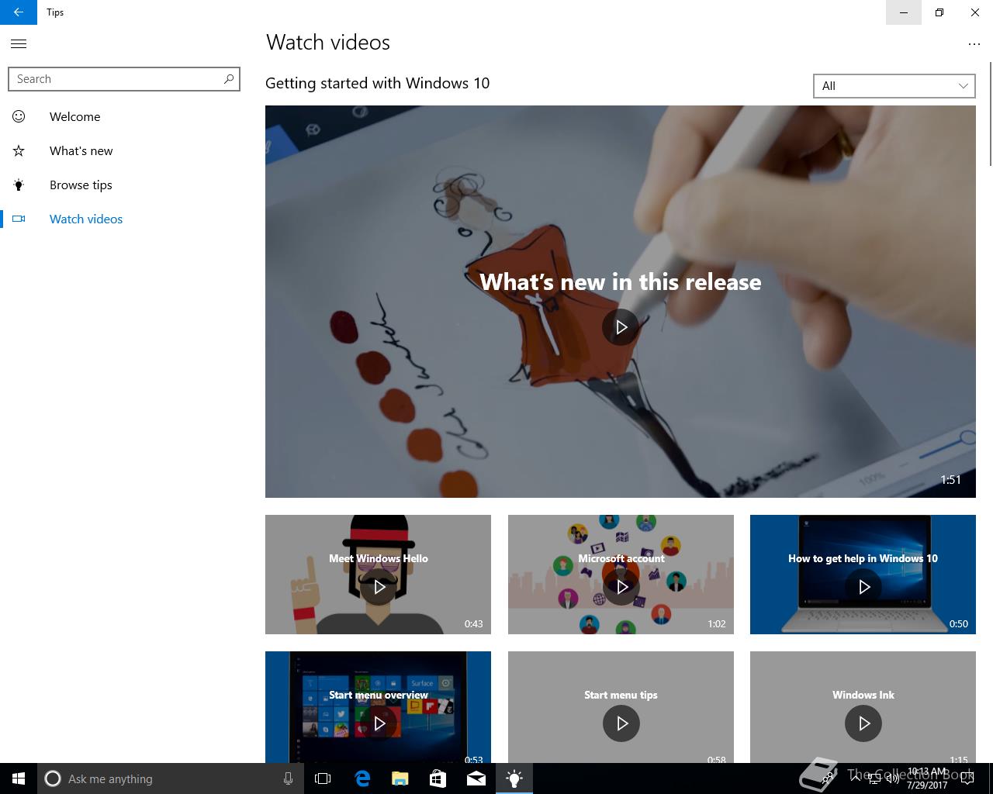Play the Start menu overview video
This screenshot has width=993, height=794.
[x=379, y=723]
